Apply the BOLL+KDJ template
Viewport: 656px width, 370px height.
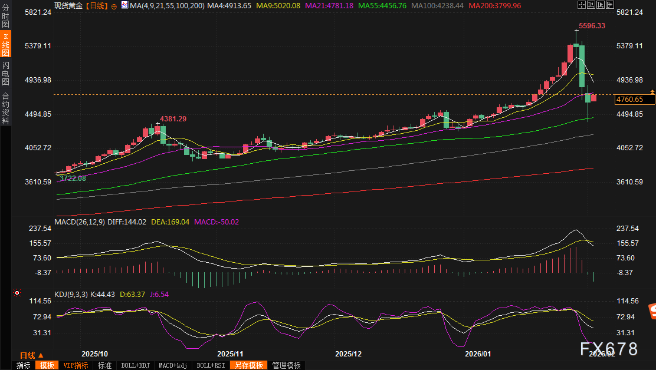tap(135, 365)
